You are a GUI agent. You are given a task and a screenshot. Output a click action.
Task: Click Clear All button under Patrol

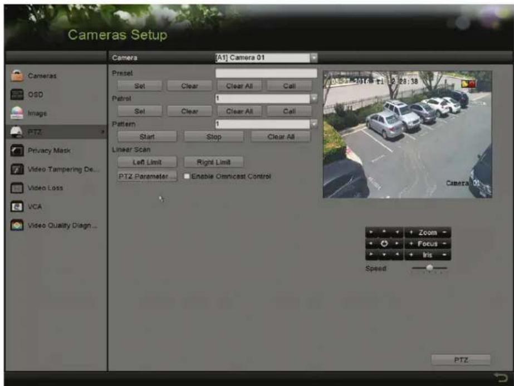coord(239,111)
